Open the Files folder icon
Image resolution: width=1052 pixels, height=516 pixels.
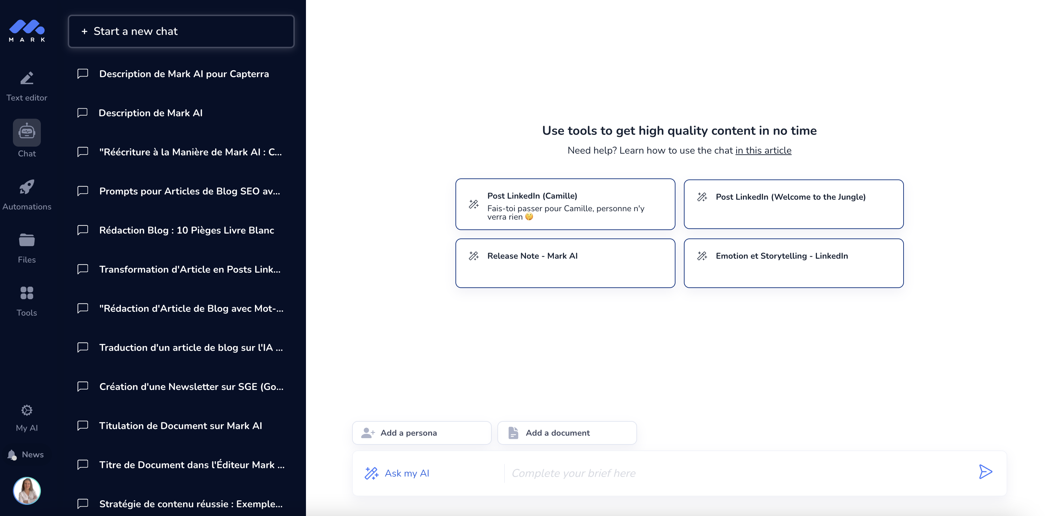click(27, 240)
